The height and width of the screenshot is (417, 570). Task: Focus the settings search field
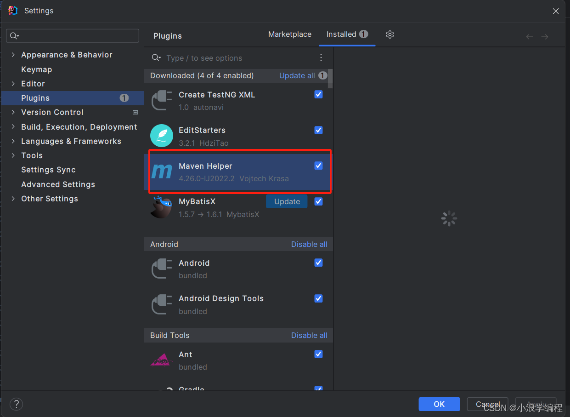coord(73,36)
